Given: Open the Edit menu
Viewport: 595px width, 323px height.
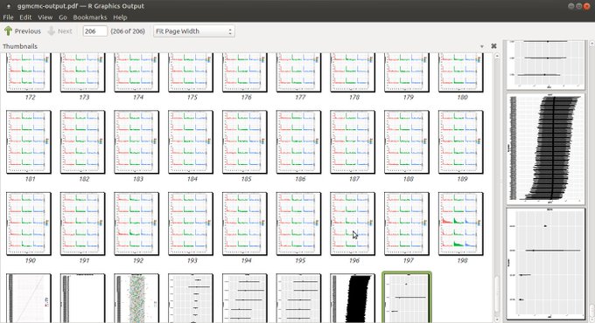Looking at the screenshot, I should pos(25,17).
